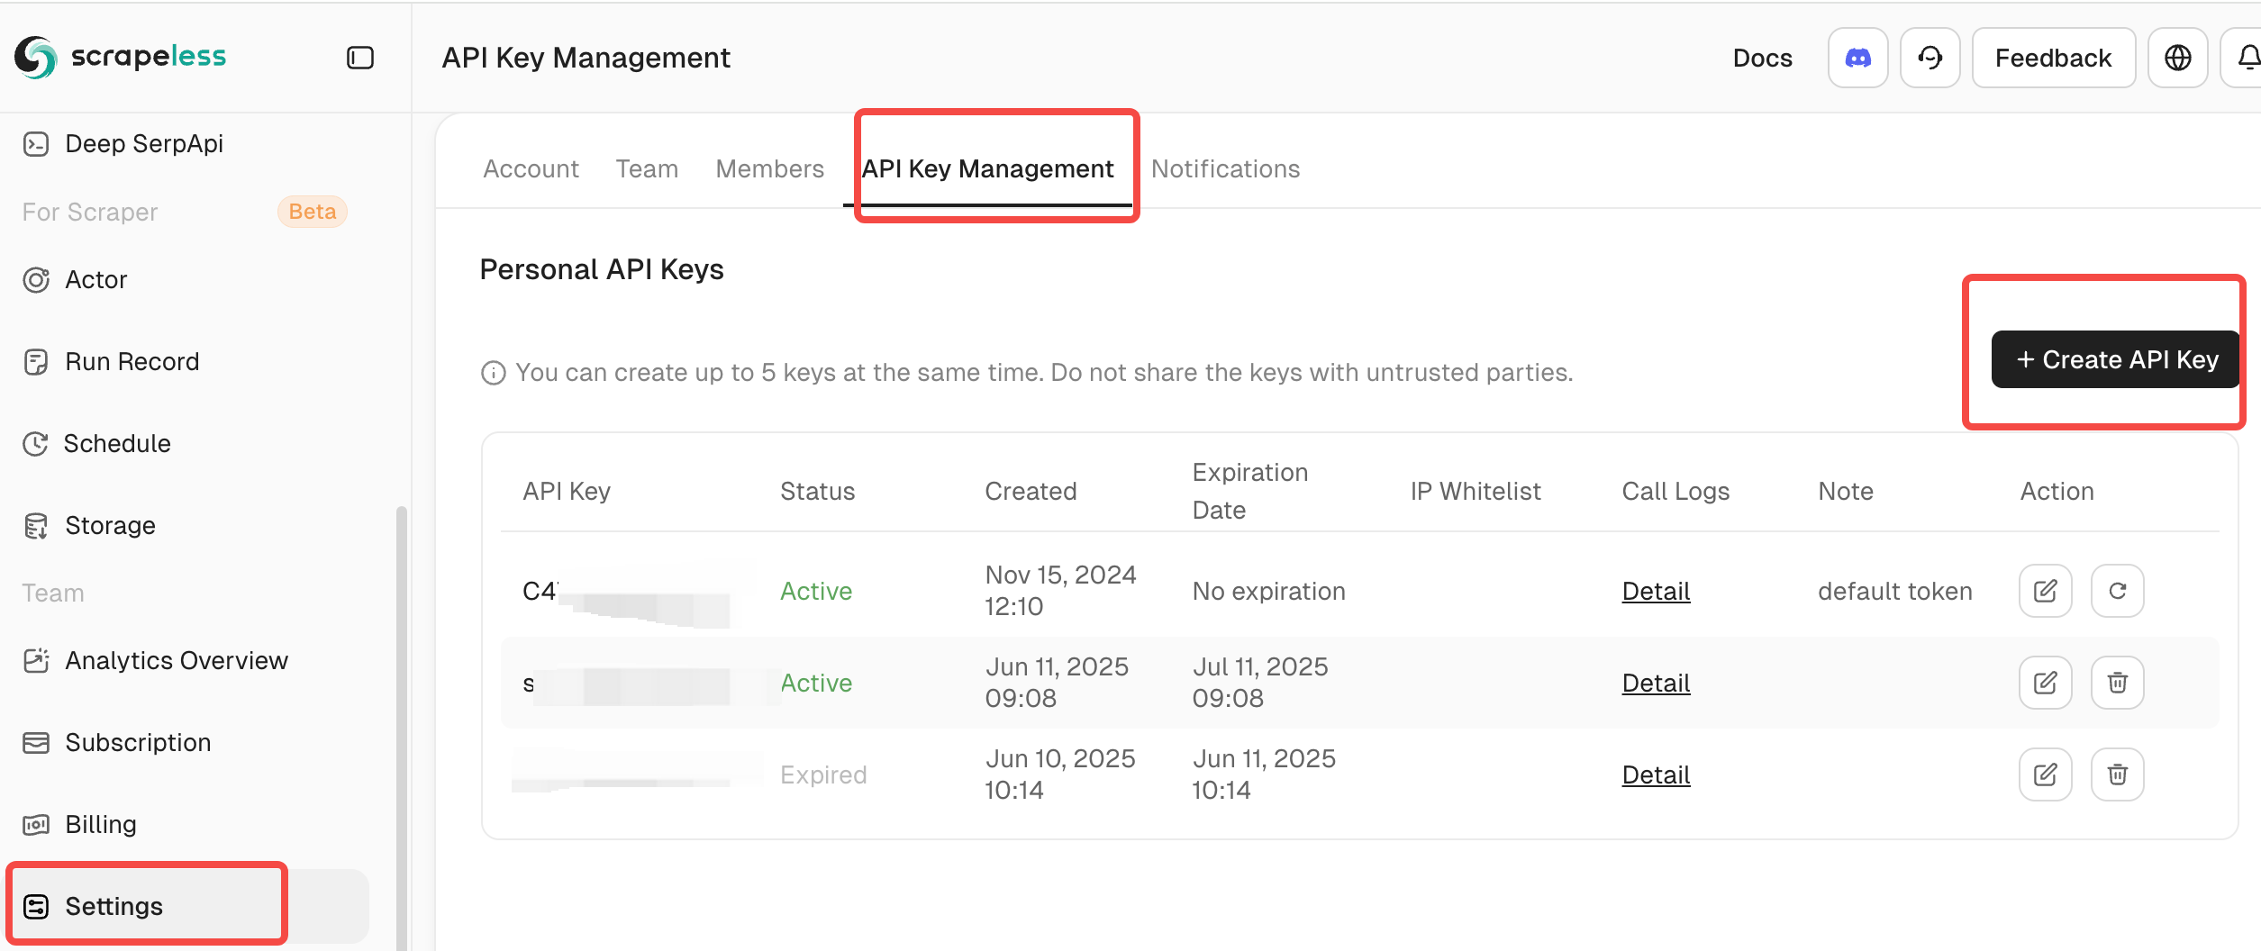
Task: Click the 'Nov 15, 2024 12:10' created date
Action: [1060, 590]
